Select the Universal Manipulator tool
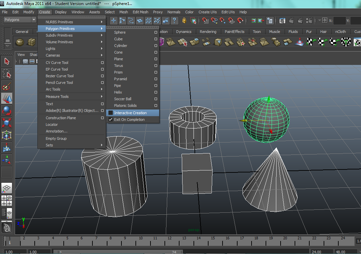361x254 pixels. 7,135
